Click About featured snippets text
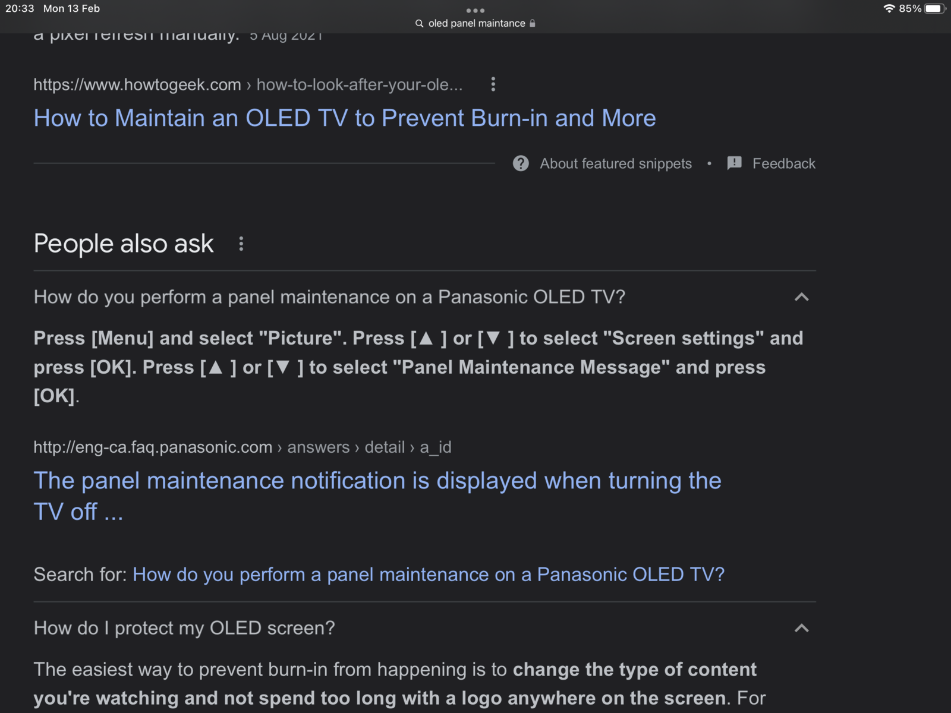 click(615, 163)
